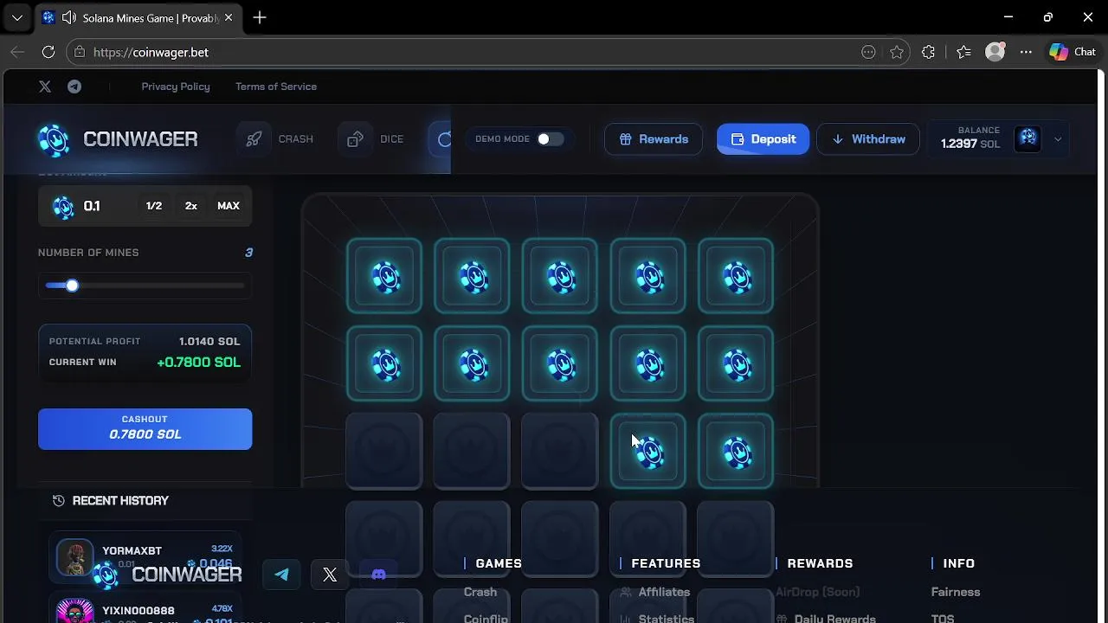Screen dimensions: 1108x623
Task: Click the Deposit button
Action: pos(763,139)
